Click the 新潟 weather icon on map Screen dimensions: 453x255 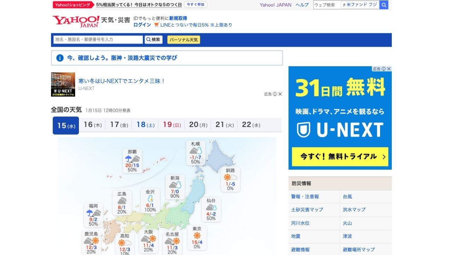pyautogui.click(x=175, y=185)
